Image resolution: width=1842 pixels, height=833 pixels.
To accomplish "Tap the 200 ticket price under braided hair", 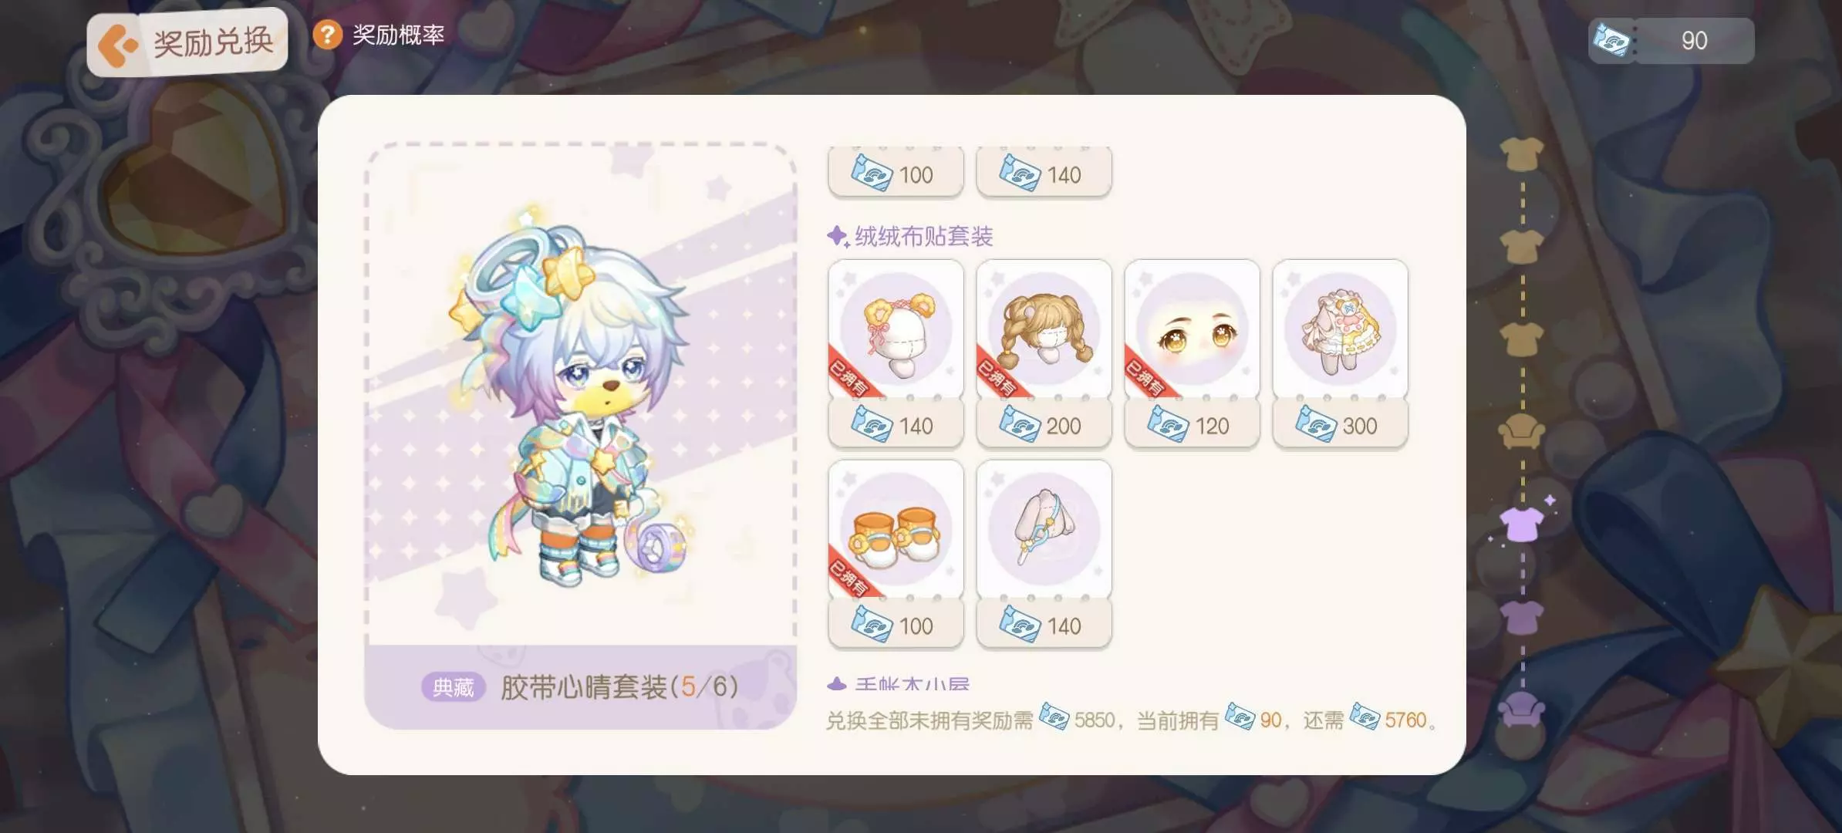I will (x=1044, y=425).
